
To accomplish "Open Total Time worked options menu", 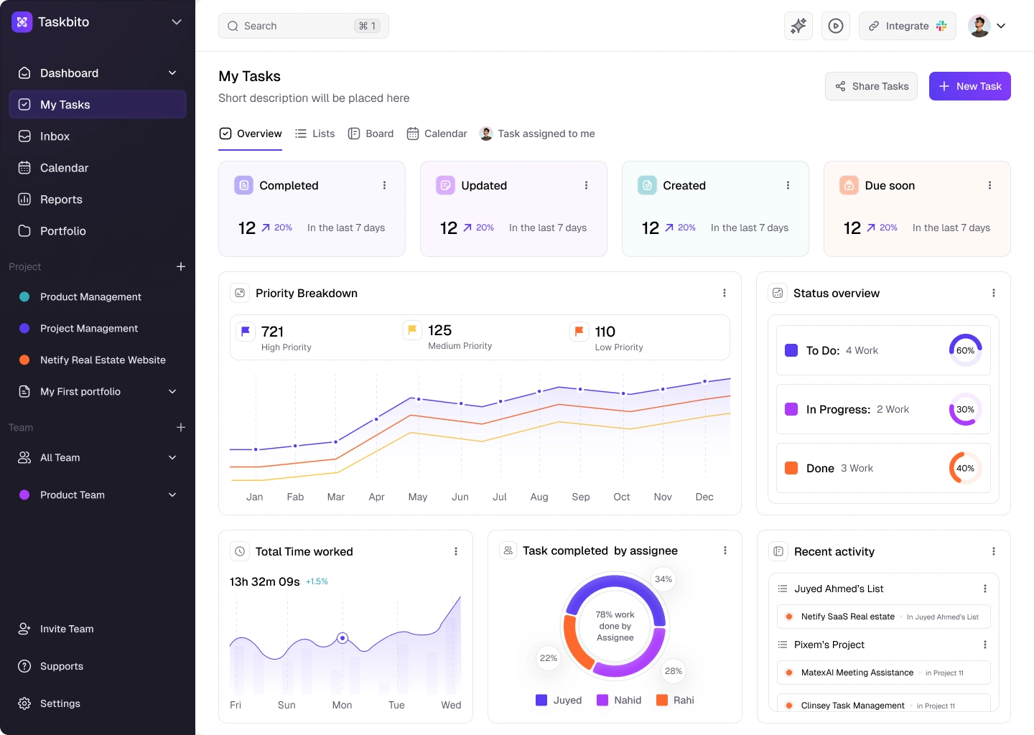I will coord(456,551).
